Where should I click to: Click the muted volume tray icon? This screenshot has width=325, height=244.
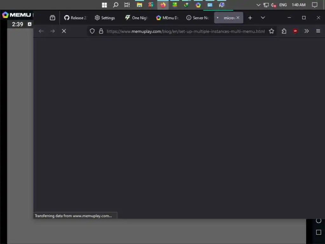[274, 5]
